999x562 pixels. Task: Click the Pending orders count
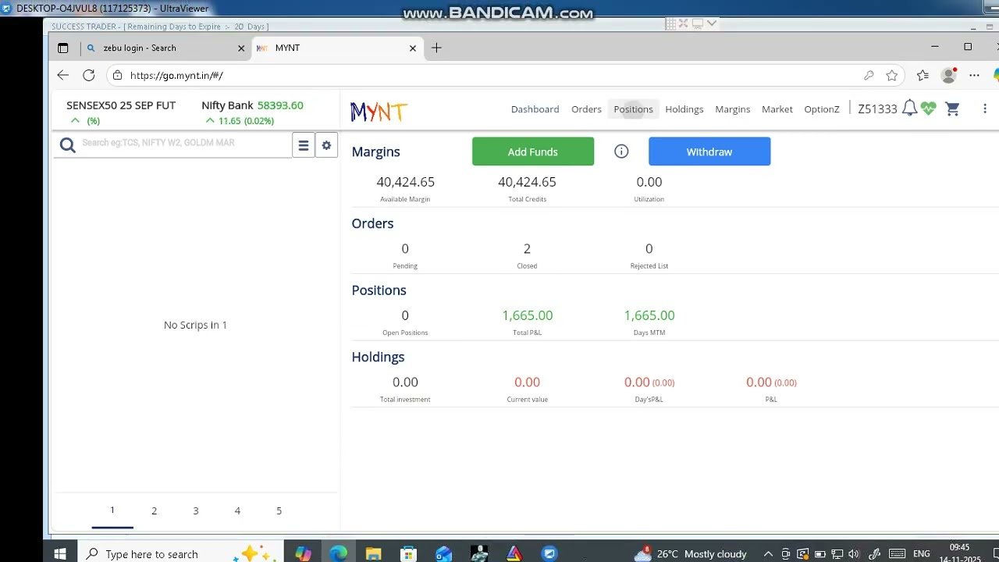tap(405, 249)
